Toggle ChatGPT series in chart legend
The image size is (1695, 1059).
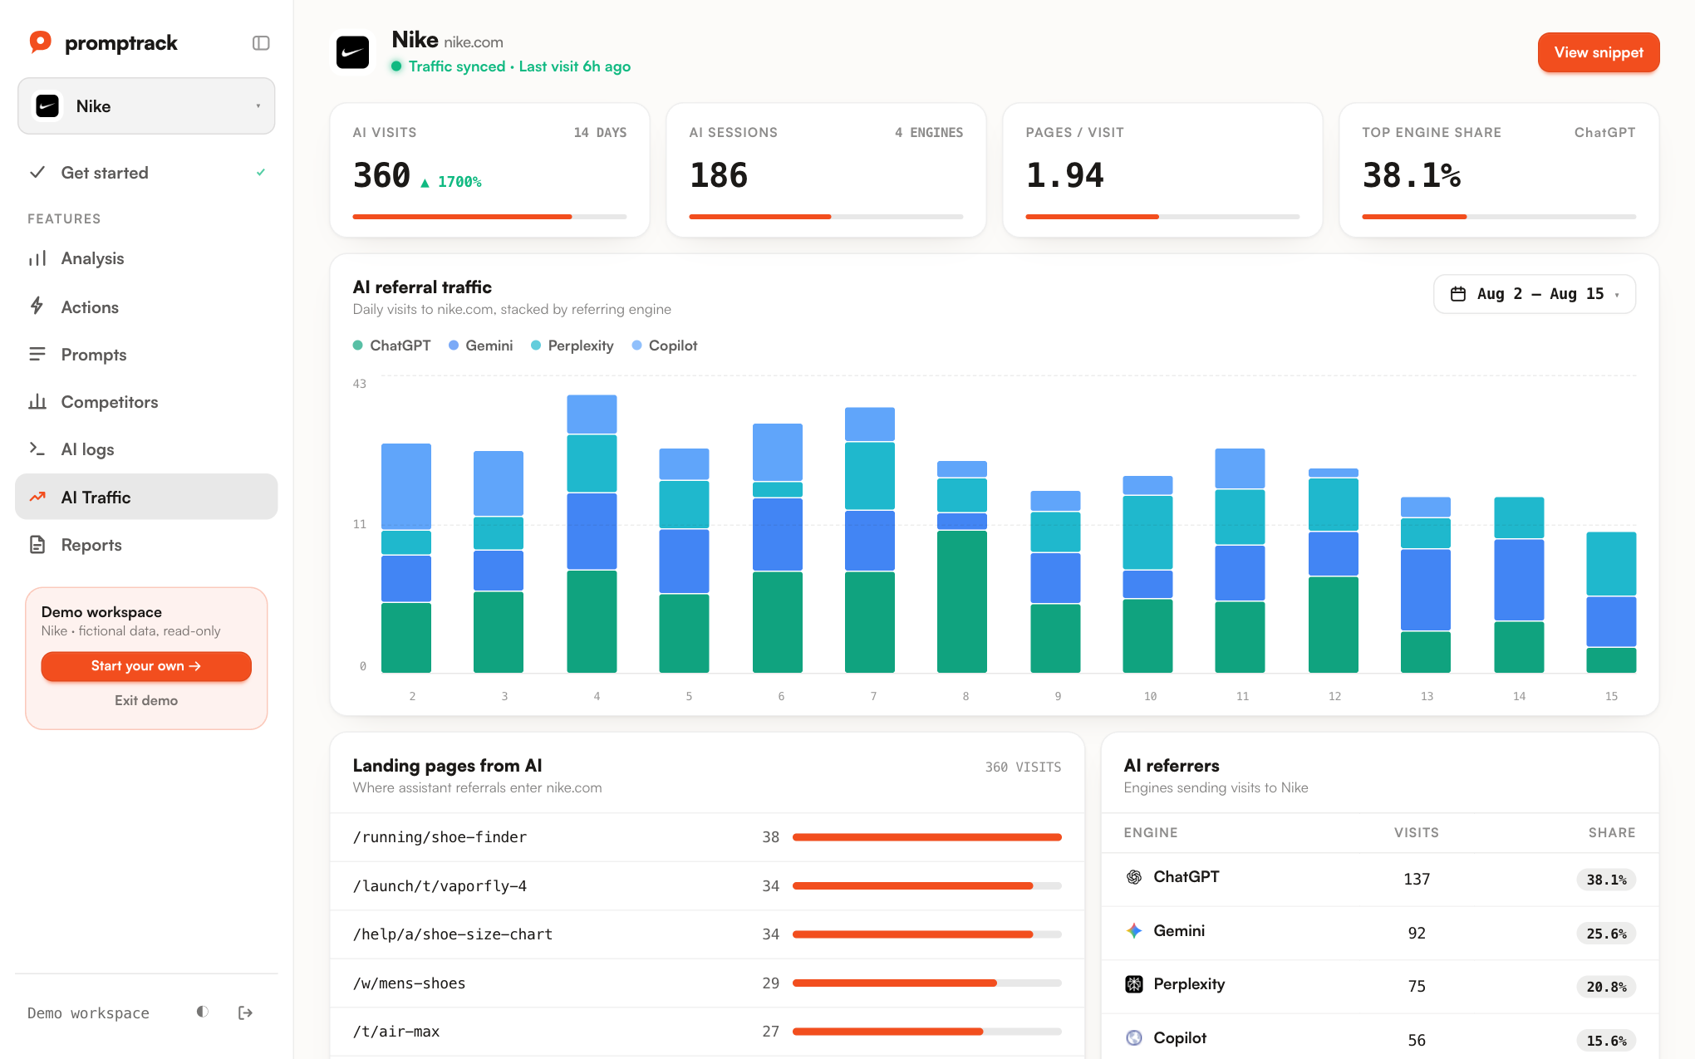coord(392,346)
